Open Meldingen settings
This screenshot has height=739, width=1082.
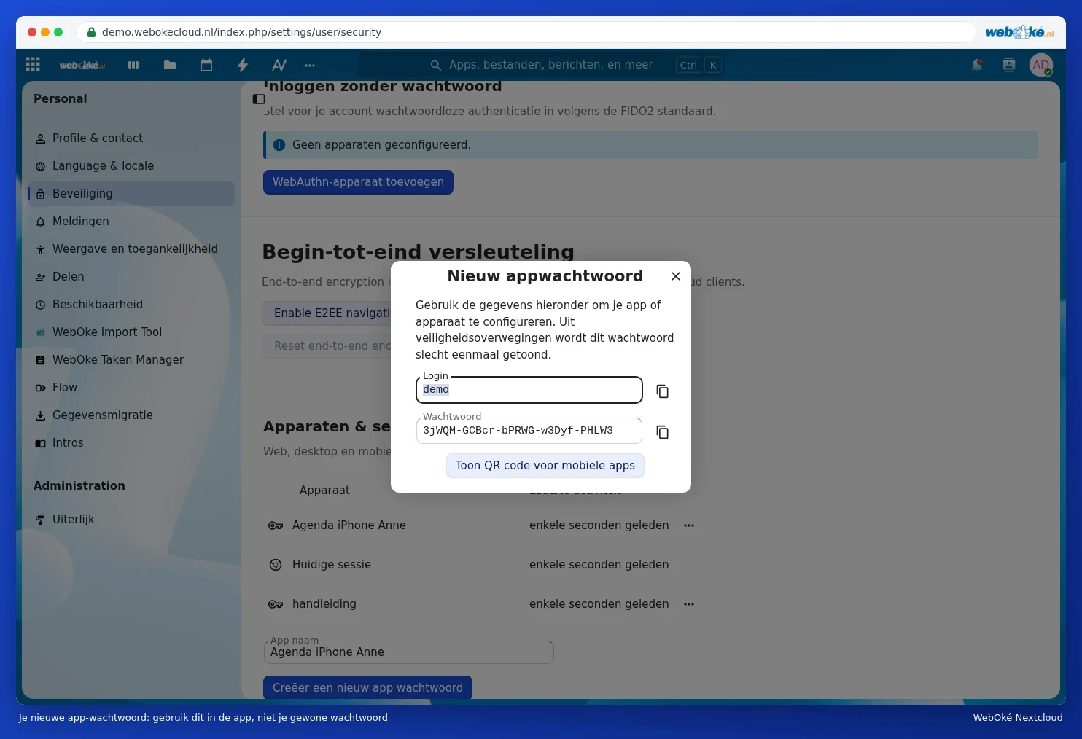point(131,222)
